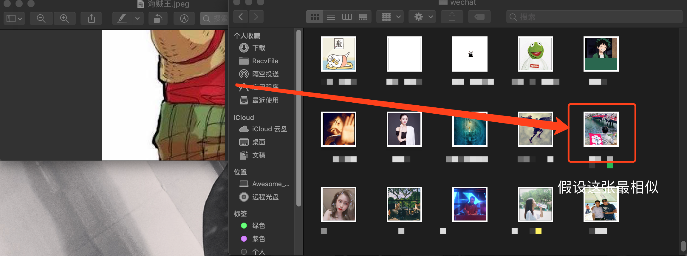Click the 绿色 green tag dot
Screen dimensions: 687x256
tap(244, 226)
